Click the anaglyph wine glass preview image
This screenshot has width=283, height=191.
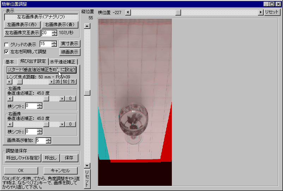tap(135, 102)
